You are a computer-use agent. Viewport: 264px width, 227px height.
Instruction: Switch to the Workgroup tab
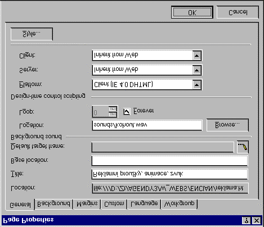[x=180, y=204]
